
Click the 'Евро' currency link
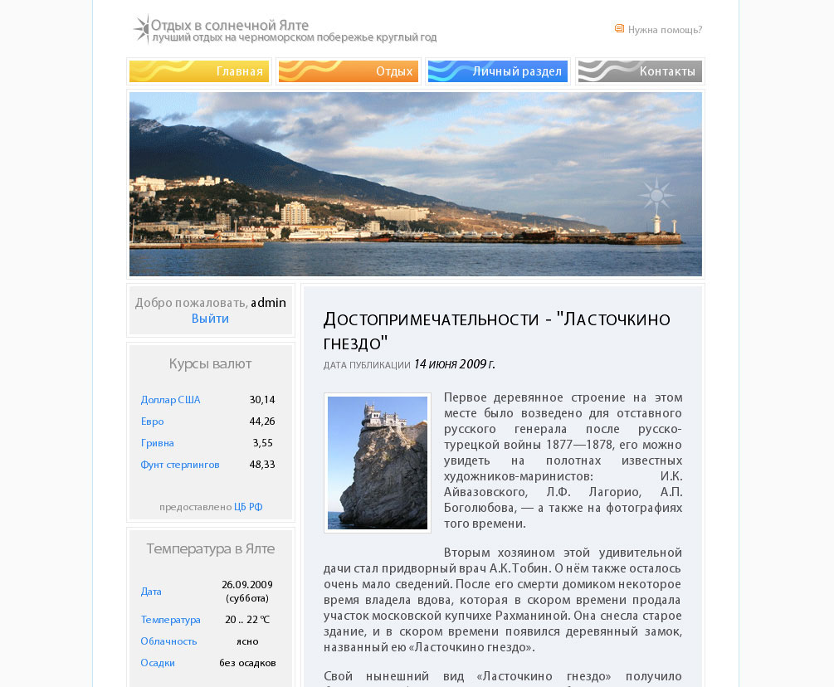pyautogui.click(x=151, y=421)
